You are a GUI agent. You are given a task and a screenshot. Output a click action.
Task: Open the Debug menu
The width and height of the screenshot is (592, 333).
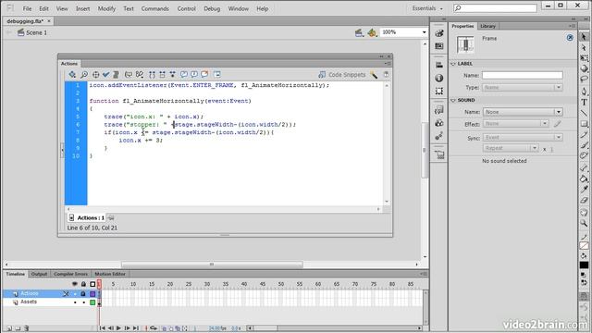(x=212, y=8)
